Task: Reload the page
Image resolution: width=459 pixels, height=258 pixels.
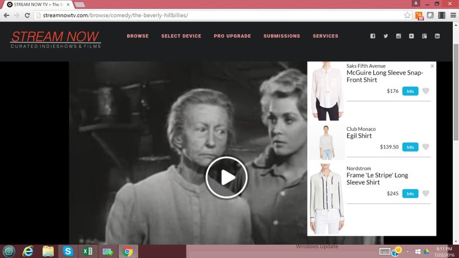Action: click(x=27, y=15)
